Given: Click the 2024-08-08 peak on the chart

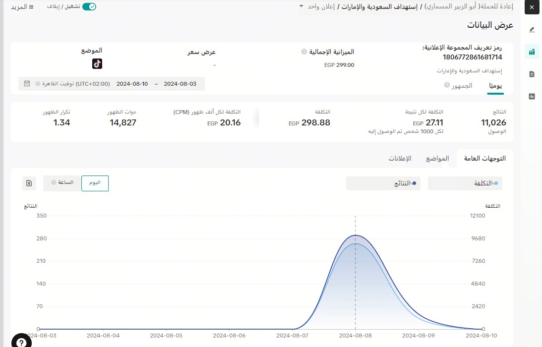Looking at the screenshot, I should [356, 235].
